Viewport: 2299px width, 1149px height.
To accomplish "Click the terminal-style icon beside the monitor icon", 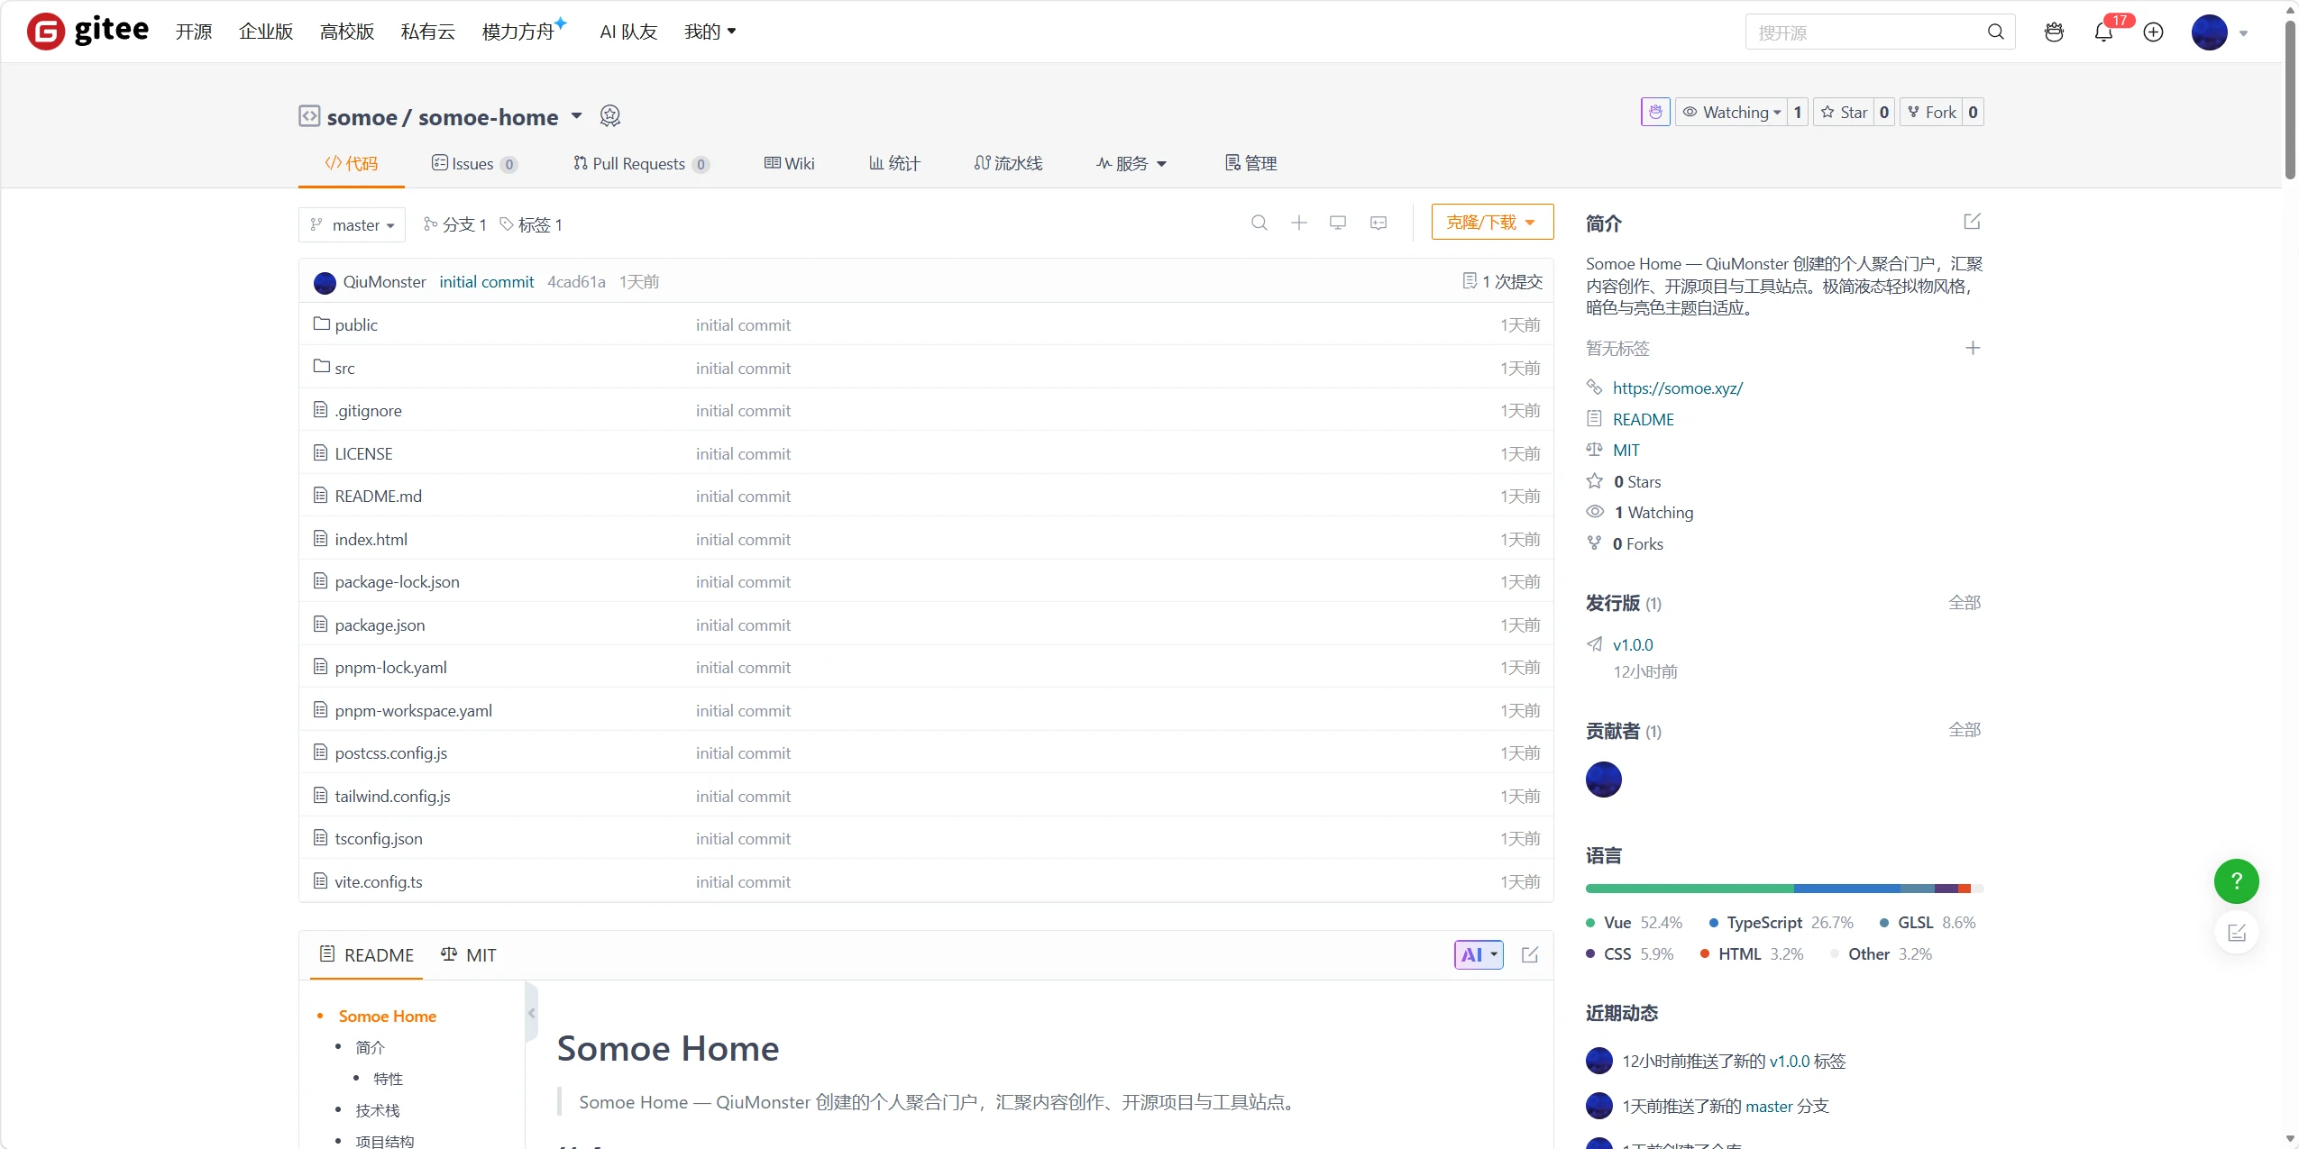I will coord(1378,223).
